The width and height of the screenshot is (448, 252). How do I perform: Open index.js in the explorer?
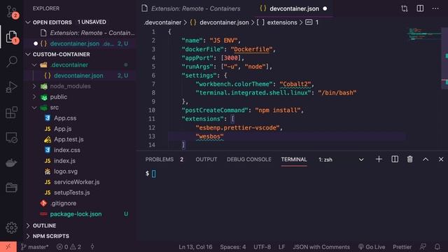coord(64,161)
